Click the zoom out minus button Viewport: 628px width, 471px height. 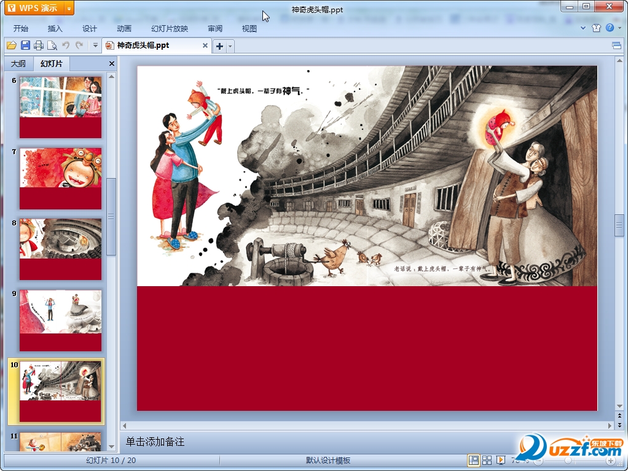539,461
